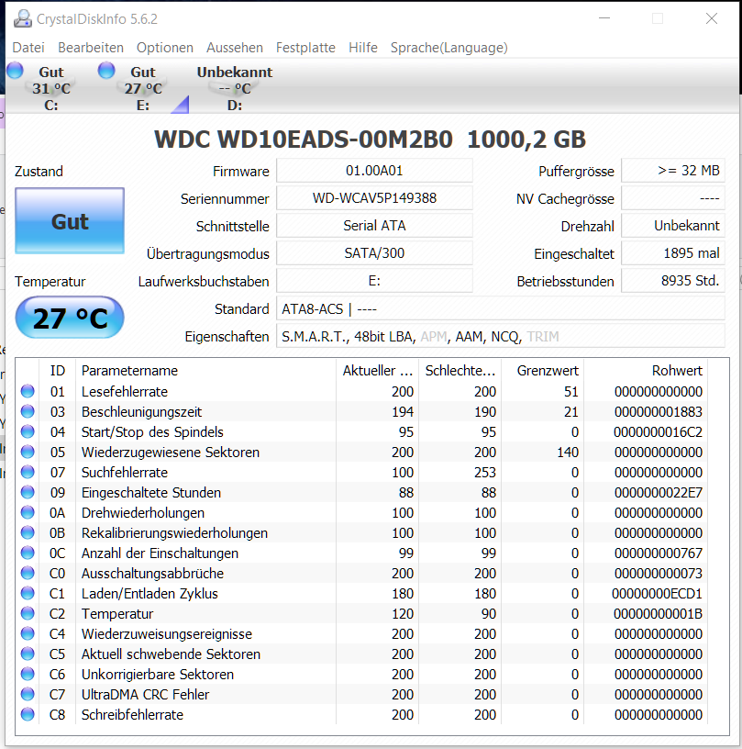The image size is (742, 749).
Task: Click status orb for UltraDMA CRC Fehler
Action: 28,694
